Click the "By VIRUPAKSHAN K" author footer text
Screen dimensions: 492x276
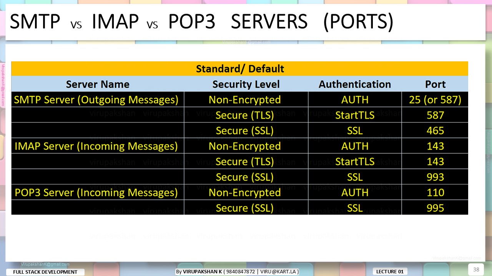click(237, 271)
